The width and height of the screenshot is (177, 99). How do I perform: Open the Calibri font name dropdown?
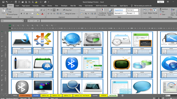34,10
